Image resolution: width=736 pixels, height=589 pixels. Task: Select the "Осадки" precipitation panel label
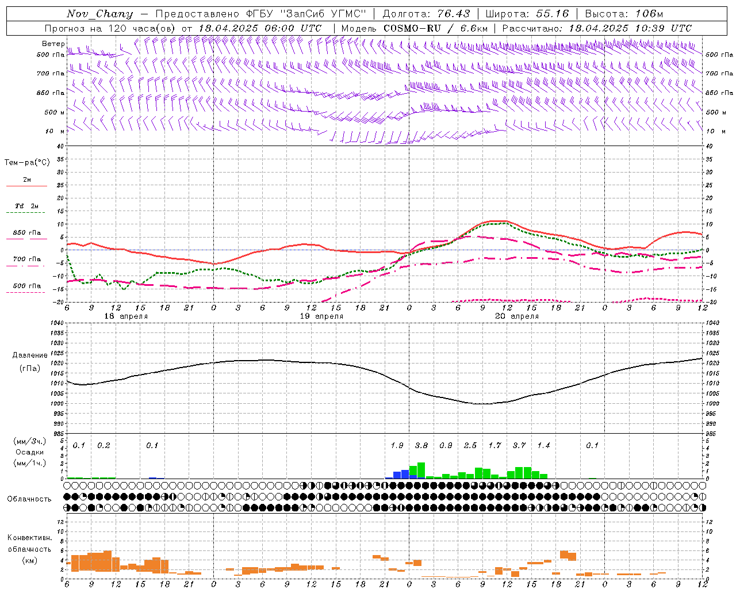coord(30,452)
